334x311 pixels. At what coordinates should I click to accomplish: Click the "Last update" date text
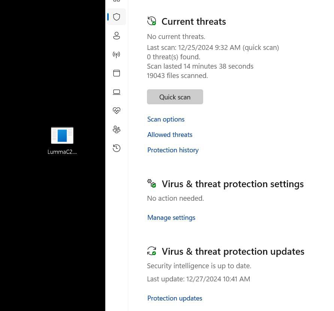coord(198,279)
